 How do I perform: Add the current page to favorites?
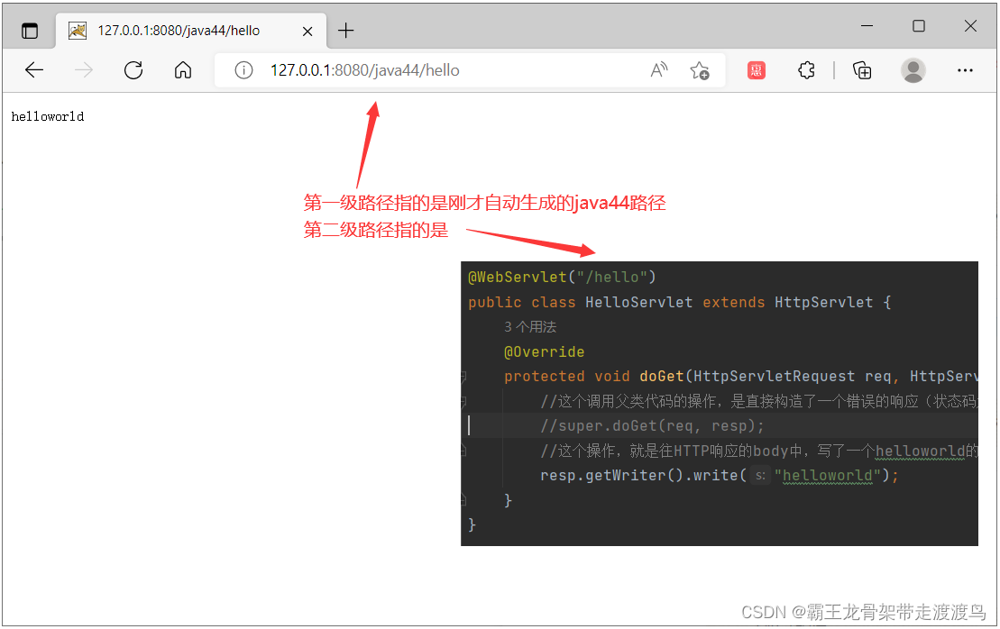coord(699,69)
